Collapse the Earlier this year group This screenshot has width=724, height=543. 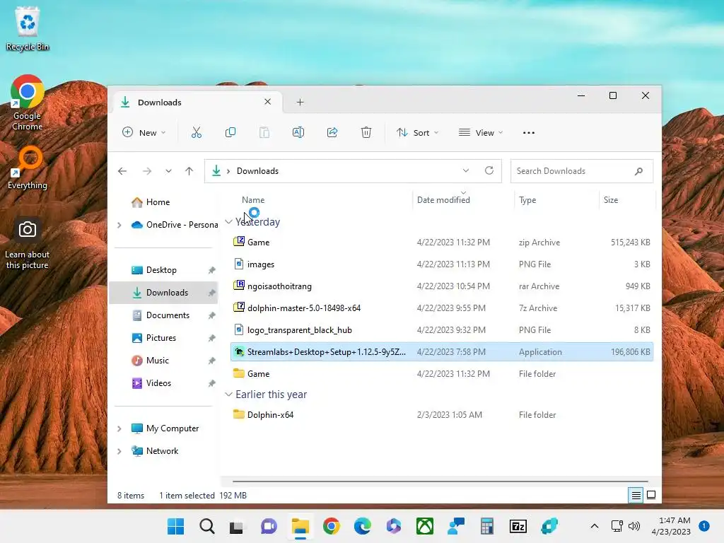(228, 395)
